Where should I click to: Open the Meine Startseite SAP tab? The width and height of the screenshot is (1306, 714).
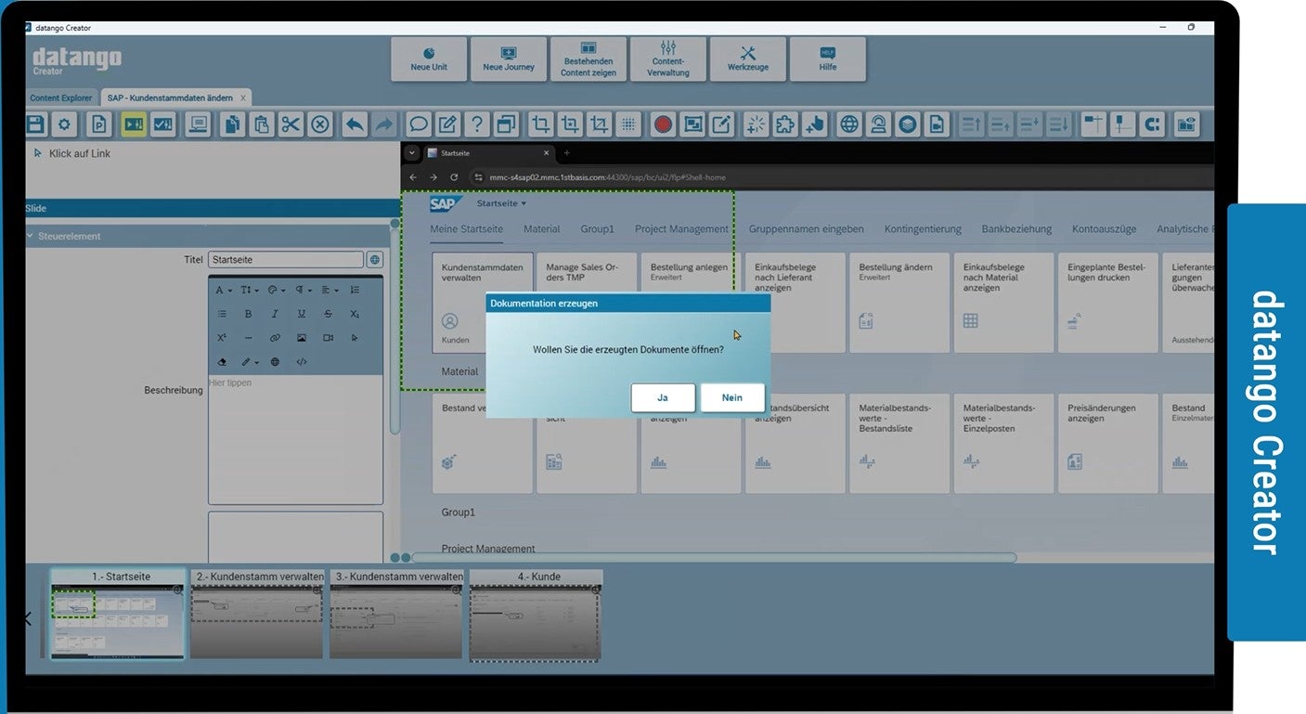click(x=467, y=228)
